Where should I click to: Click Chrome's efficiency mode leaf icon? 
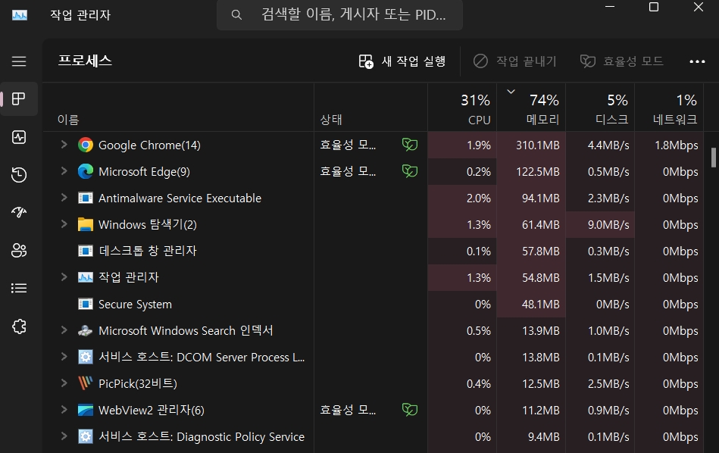click(x=409, y=145)
